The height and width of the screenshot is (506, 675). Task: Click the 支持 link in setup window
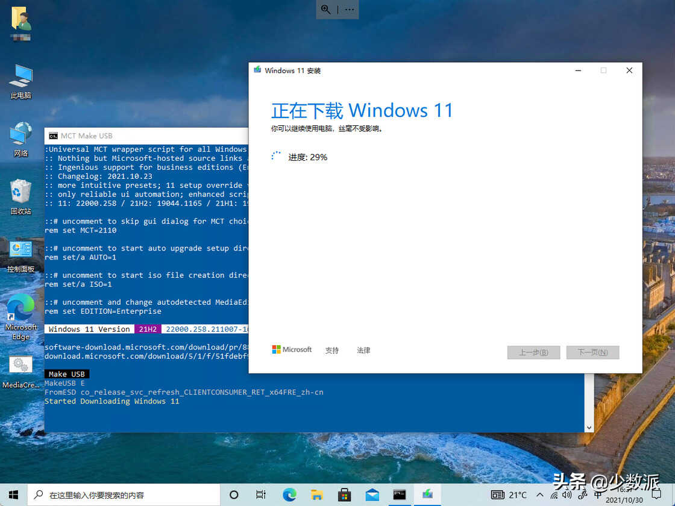tap(332, 350)
